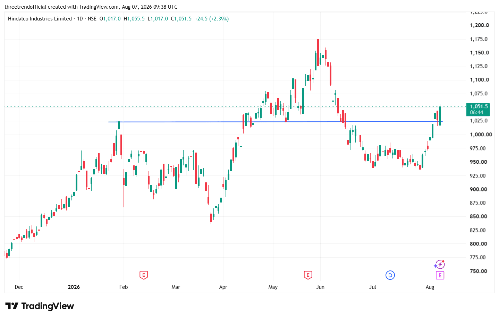
Task: Click the 850.00 price axis label
Action: click(x=479, y=216)
